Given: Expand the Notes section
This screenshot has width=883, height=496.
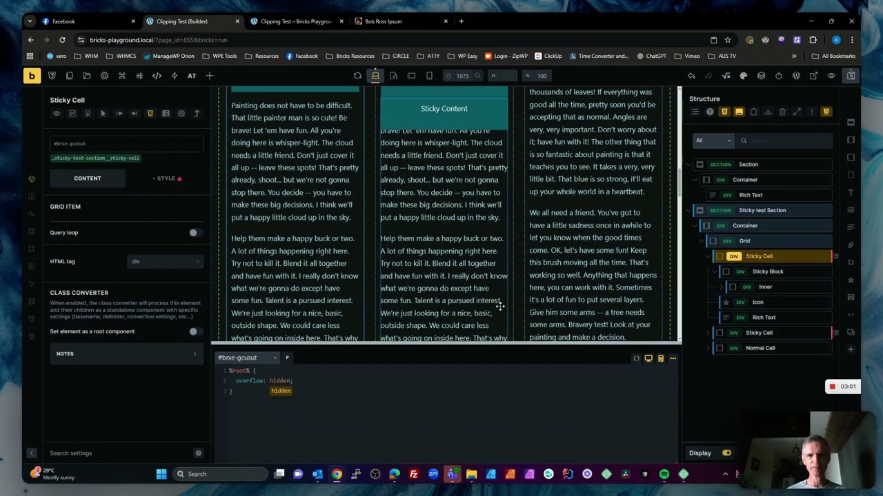Looking at the screenshot, I should coord(126,354).
